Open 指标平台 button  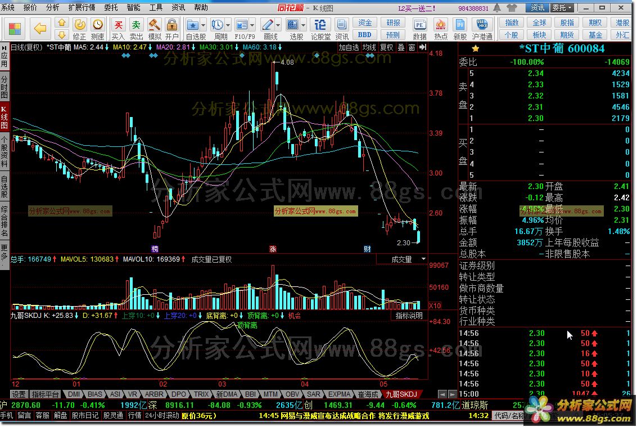coord(45,394)
